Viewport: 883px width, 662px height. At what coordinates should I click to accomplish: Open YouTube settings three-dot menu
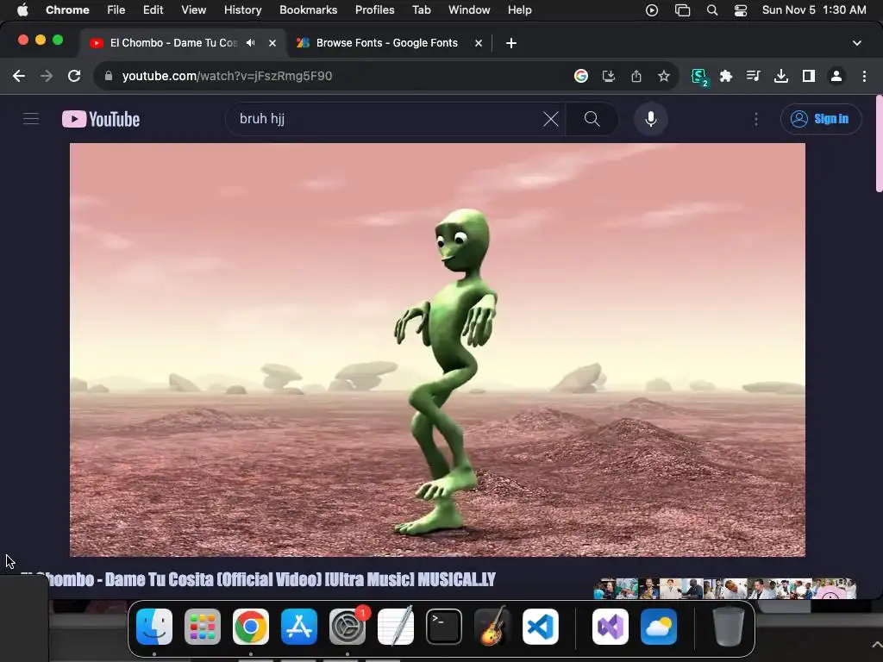point(755,119)
